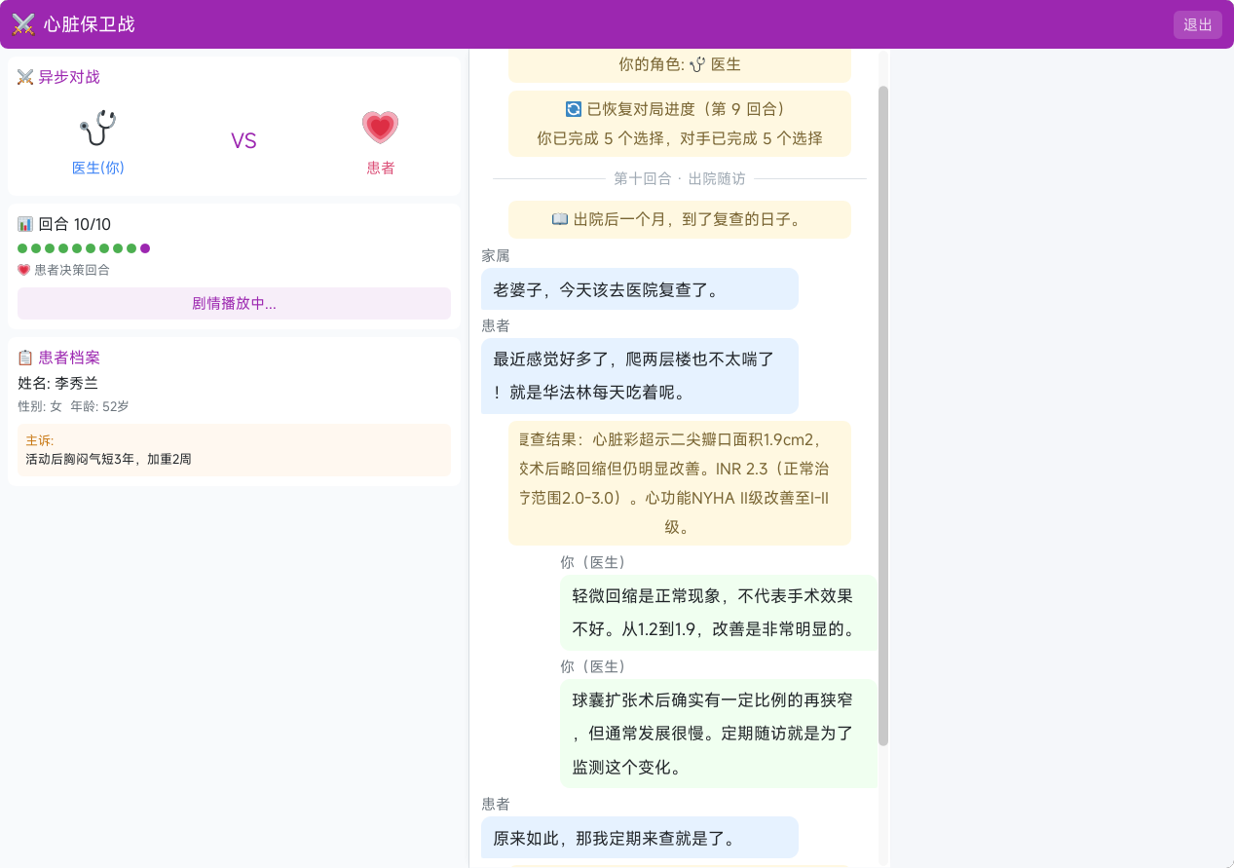Click the 主诉 complaint box

click(234, 450)
